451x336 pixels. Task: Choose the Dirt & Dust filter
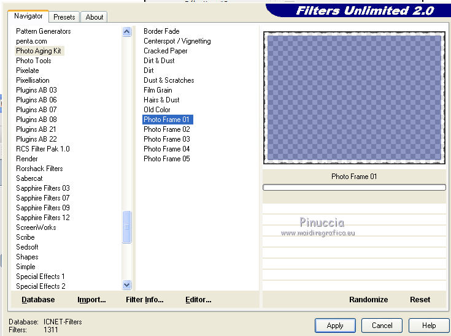tap(159, 61)
